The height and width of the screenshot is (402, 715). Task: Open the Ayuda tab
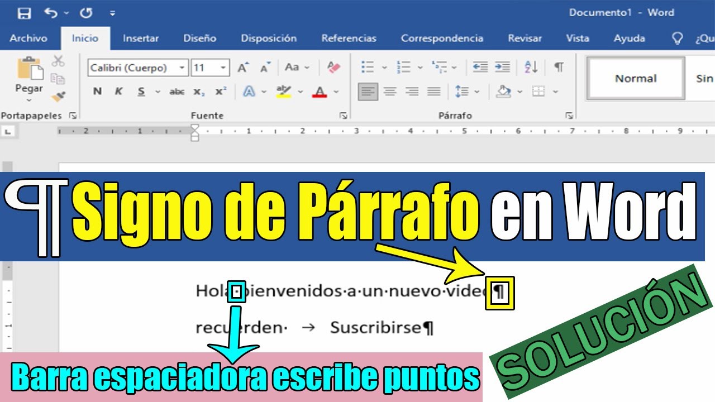tap(630, 39)
